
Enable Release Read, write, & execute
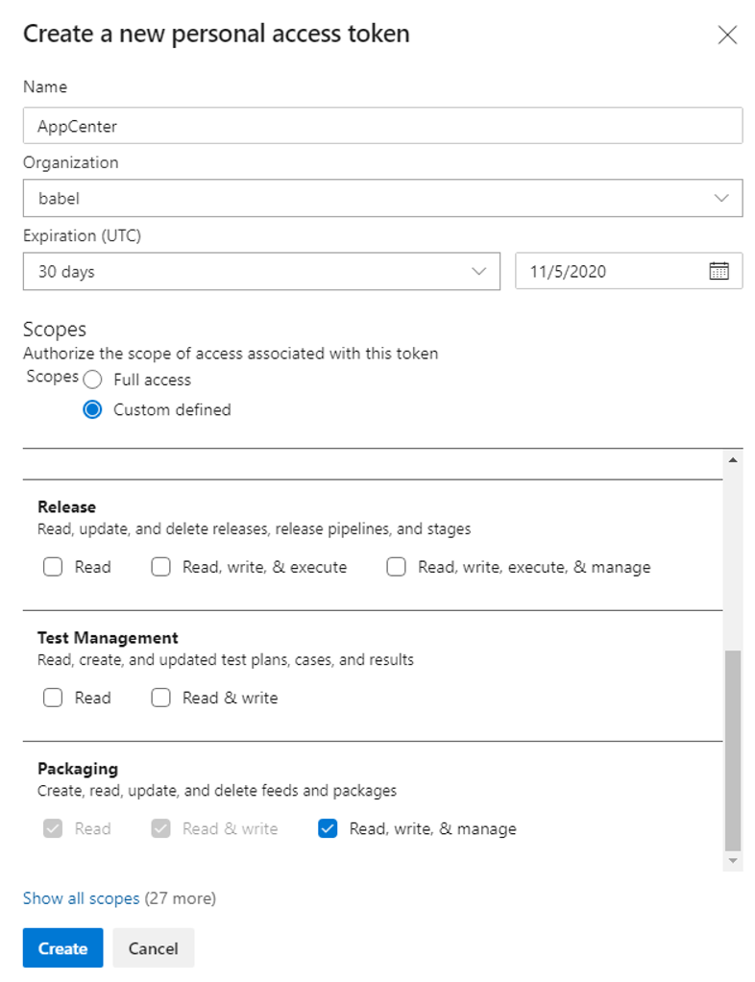pyautogui.click(x=160, y=567)
